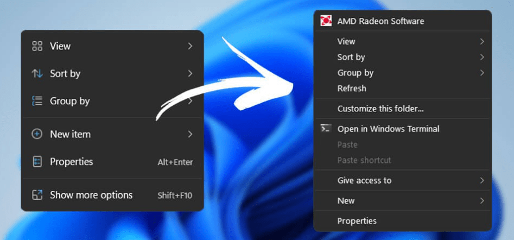Click the AMD Radeon Software red icon

[326, 21]
